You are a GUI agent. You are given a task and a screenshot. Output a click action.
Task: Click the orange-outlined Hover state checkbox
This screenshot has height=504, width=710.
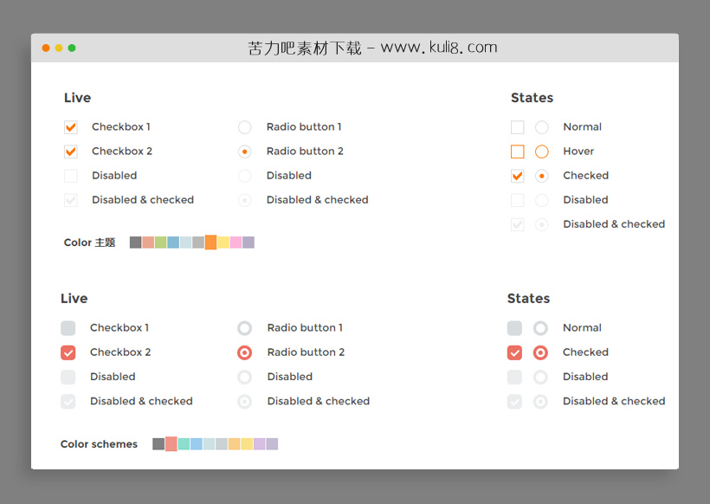pyautogui.click(x=518, y=152)
